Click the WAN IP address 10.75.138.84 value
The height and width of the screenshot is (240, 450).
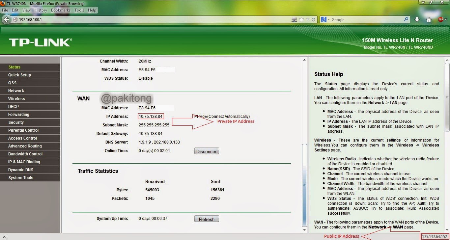pyautogui.click(x=151, y=117)
